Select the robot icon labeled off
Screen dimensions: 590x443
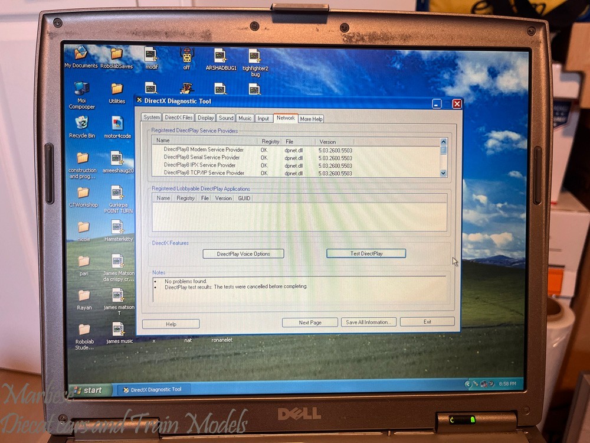[186, 56]
